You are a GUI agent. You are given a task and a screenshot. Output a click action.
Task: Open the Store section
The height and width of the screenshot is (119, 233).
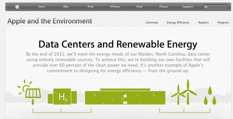tap(42, 7)
